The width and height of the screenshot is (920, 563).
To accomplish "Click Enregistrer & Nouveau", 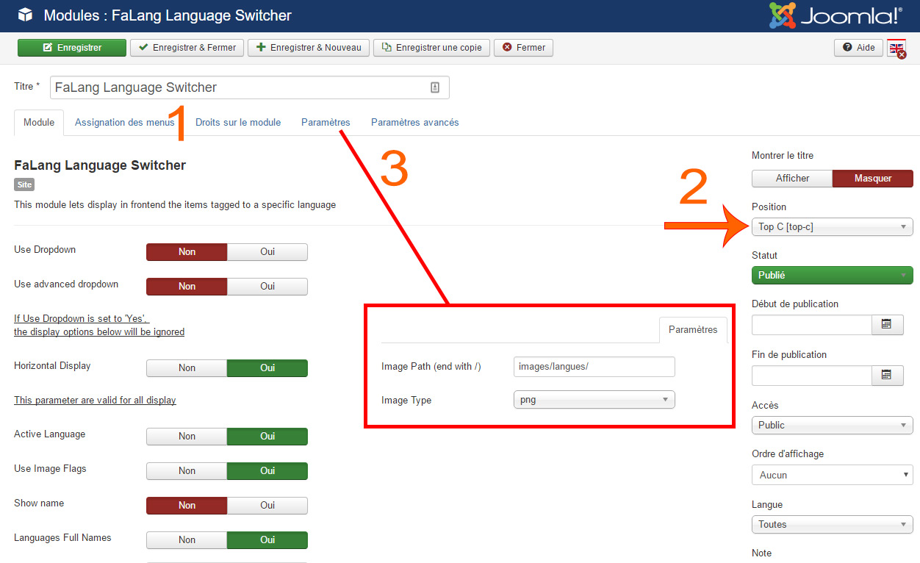I will [x=309, y=48].
